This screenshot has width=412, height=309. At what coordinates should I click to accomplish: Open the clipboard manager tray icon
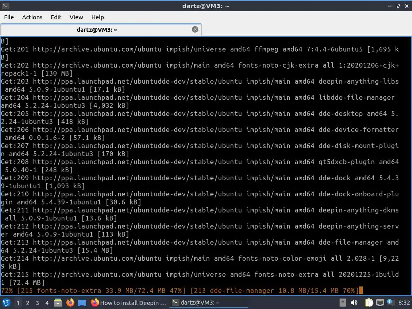(x=369, y=303)
